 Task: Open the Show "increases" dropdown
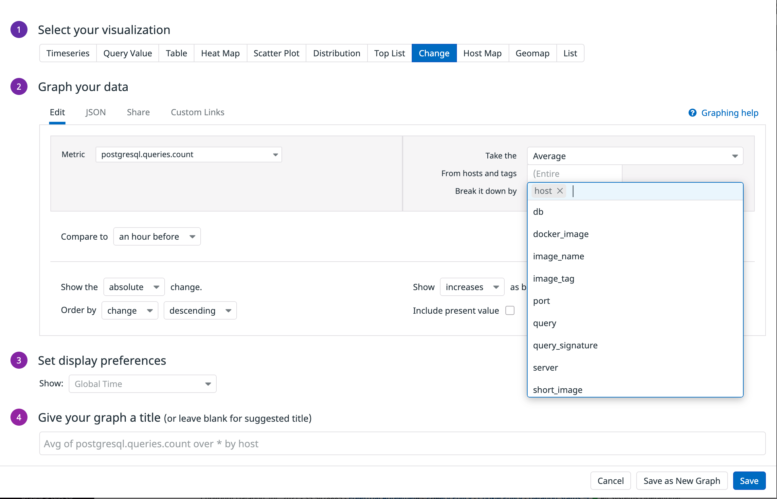[x=472, y=287]
